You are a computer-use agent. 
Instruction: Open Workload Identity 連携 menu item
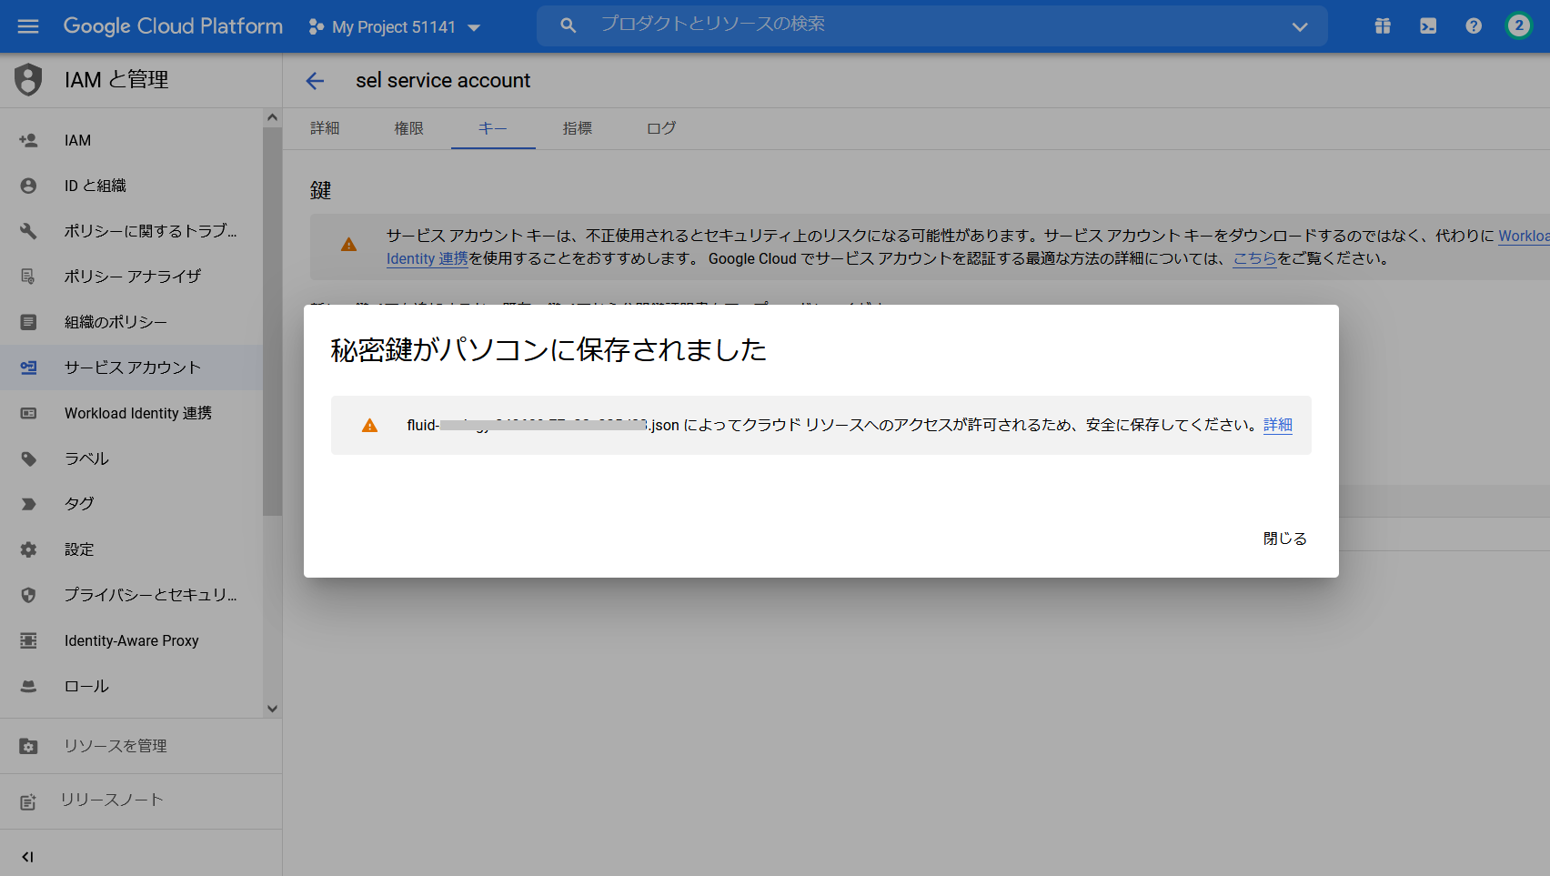[x=132, y=413]
